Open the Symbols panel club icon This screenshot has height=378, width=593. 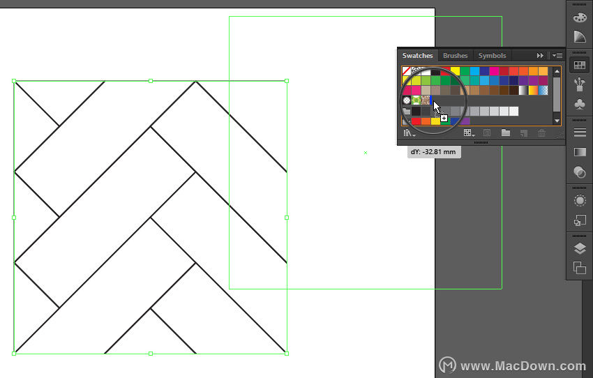pyautogui.click(x=579, y=104)
